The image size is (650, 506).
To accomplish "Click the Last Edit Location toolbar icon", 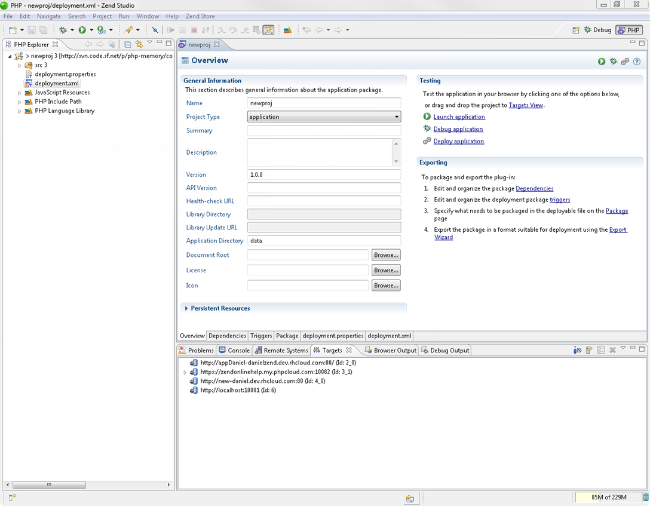I will click(306, 30).
